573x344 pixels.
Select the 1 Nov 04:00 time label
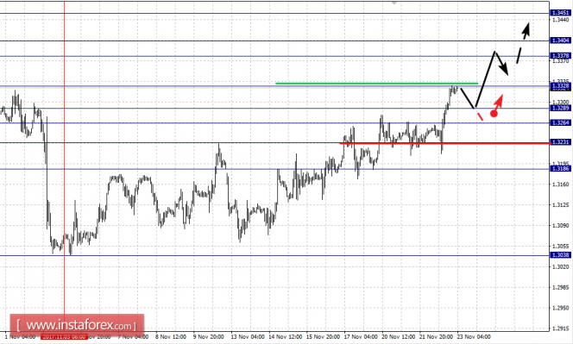[20, 337]
